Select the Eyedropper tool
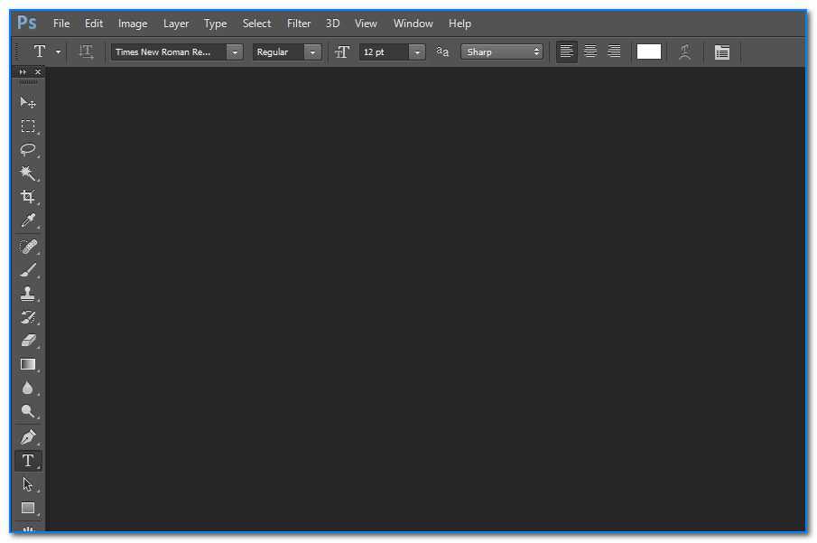 [28, 221]
